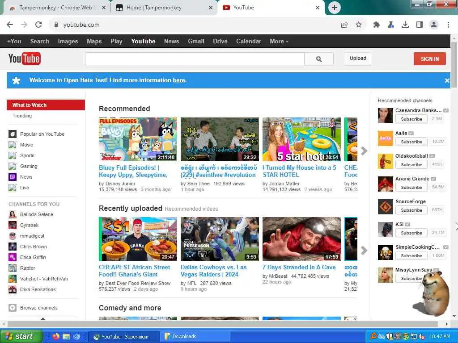This screenshot has width=458, height=343.
Task: Click the volume tray icon
Action: pyautogui.click(x=421, y=336)
